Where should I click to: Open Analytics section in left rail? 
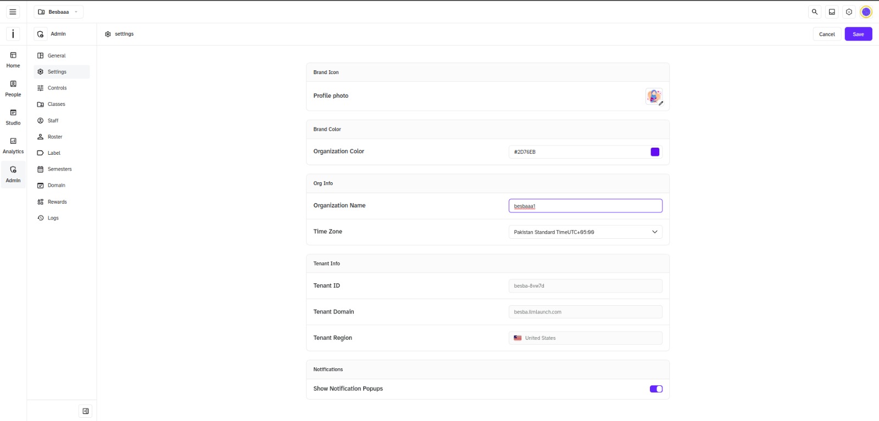[13, 145]
